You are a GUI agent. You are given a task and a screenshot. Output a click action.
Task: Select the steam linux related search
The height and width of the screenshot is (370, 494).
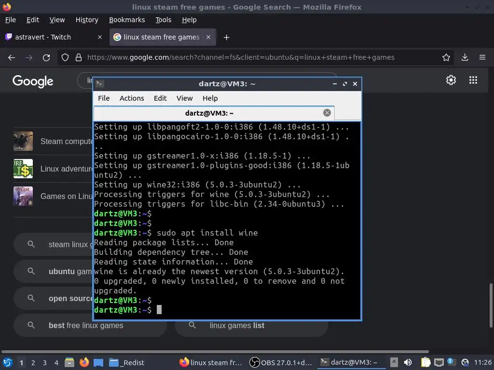click(53, 244)
